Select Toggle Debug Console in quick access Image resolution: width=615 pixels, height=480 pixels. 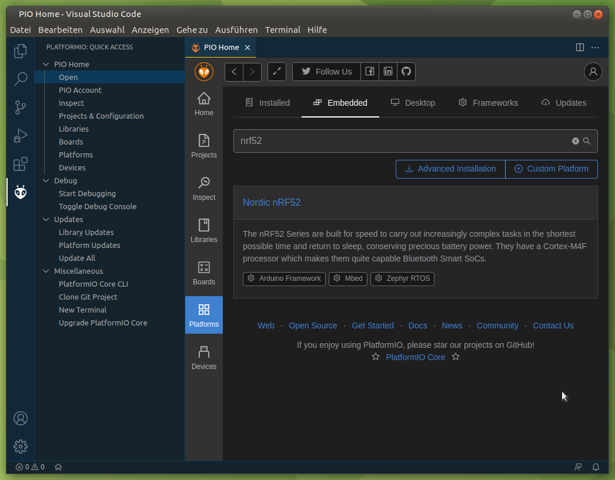98,207
